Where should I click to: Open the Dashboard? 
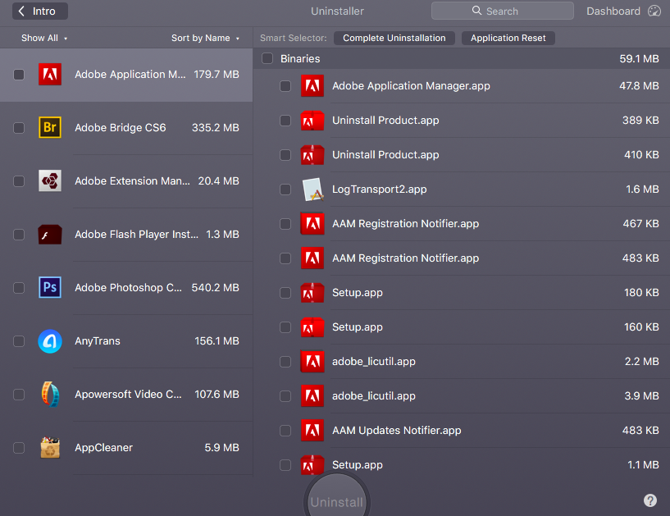pos(623,11)
